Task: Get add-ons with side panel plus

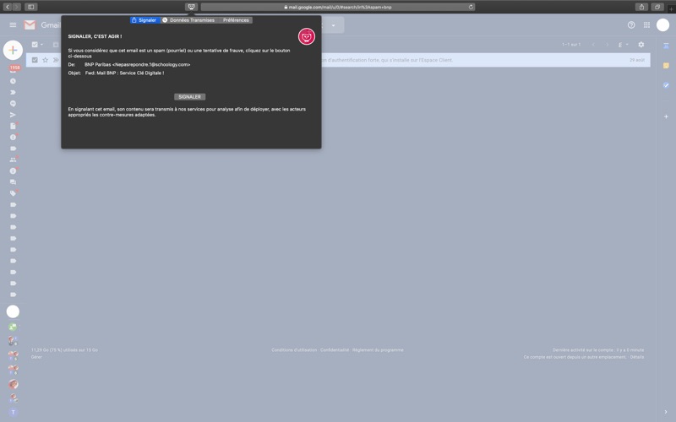Action: tap(666, 116)
